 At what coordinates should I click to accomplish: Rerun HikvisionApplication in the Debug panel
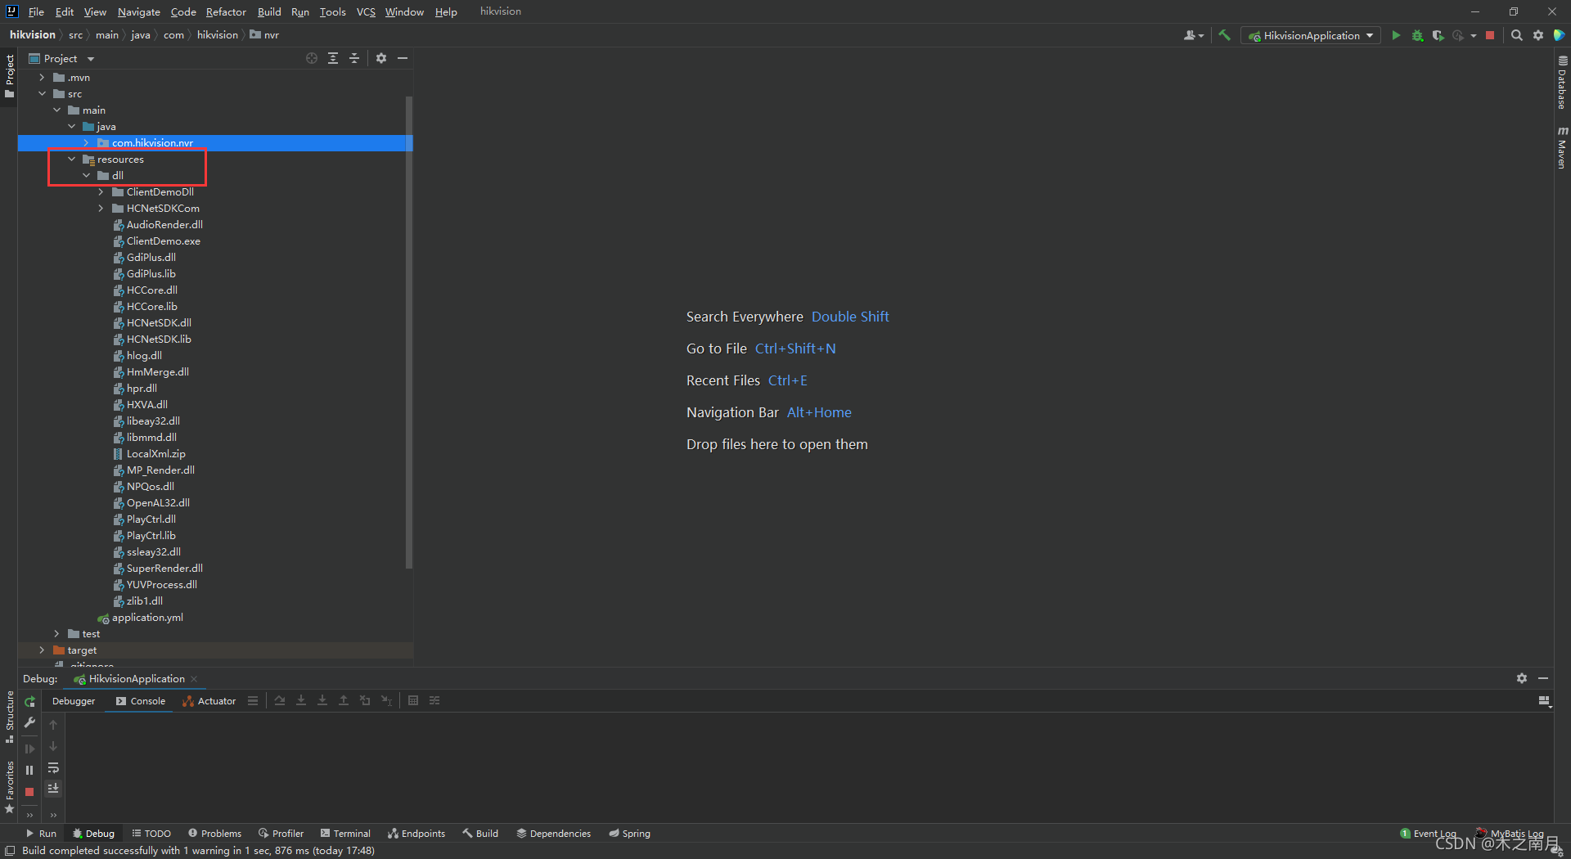point(29,701)
